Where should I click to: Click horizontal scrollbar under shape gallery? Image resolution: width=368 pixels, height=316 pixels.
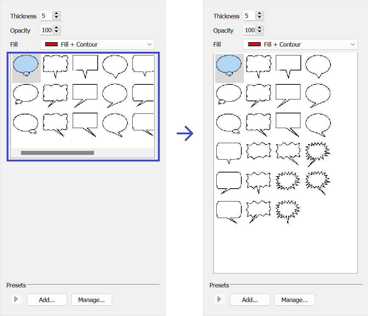57,153
